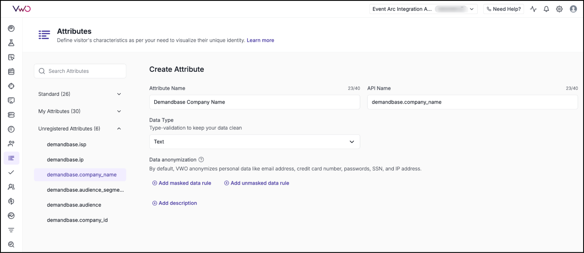Open the server stack icon in sidebar
Viewport: 584px width, 253px height.
[11, 115]
